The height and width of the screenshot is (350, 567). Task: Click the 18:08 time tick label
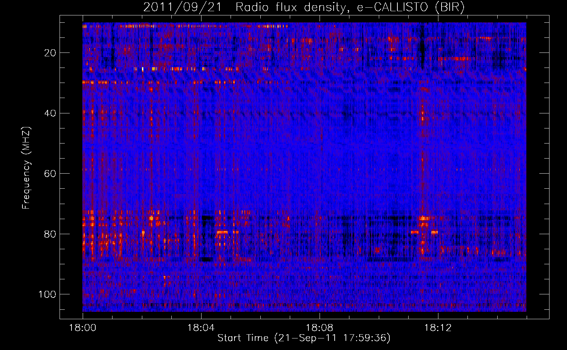[x=319, y=328]
